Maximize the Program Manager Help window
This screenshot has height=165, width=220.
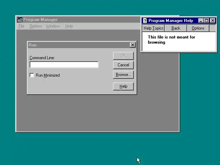pos(206,21)
